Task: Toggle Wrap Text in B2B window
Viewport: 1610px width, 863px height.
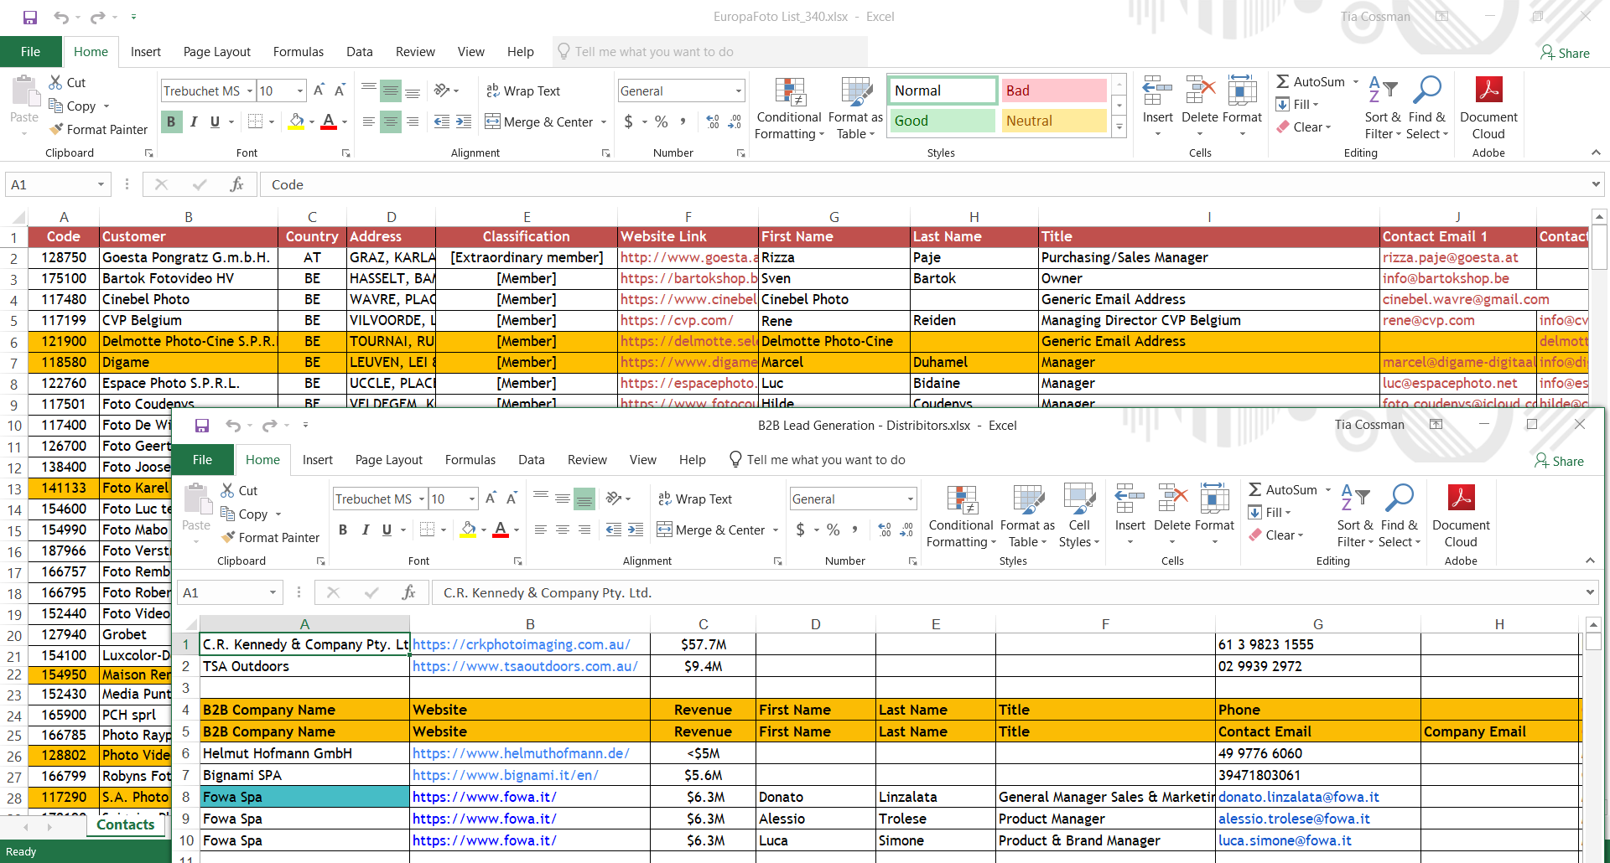Action: (x=695, y=499)
